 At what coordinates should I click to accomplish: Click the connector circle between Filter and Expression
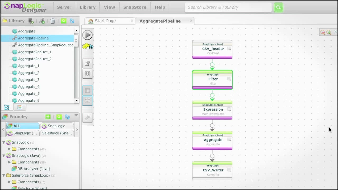(212, 95)
